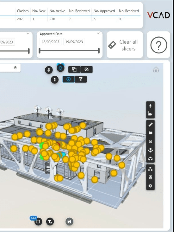Sort by No. Active column header
This screenshot has width=174, height=232.
[x=57, y=11]
